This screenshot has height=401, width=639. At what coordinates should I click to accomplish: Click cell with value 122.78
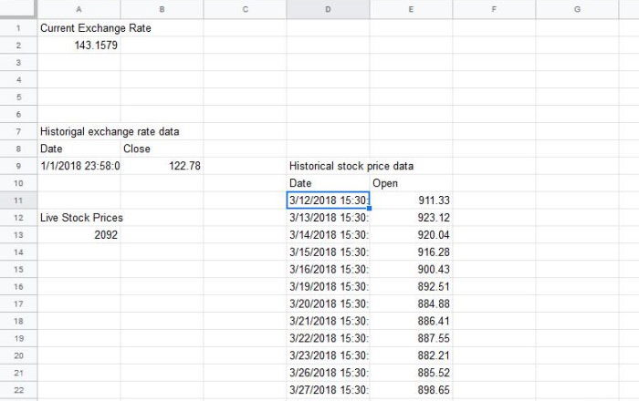(162, 166)
